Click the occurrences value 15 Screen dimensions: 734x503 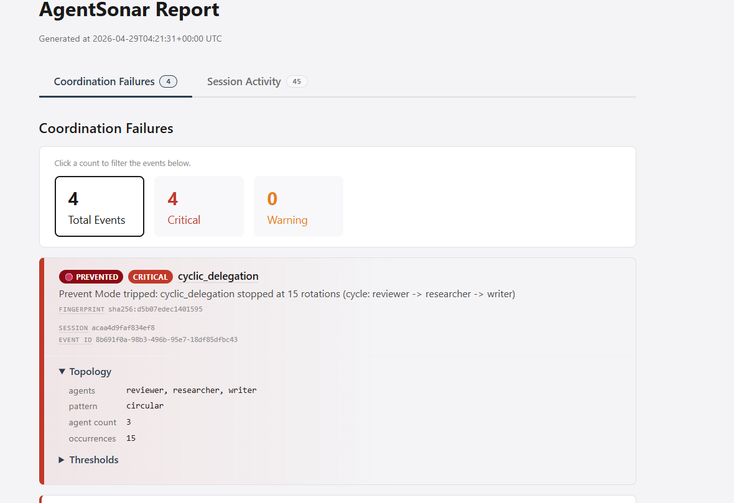[131, 438]
